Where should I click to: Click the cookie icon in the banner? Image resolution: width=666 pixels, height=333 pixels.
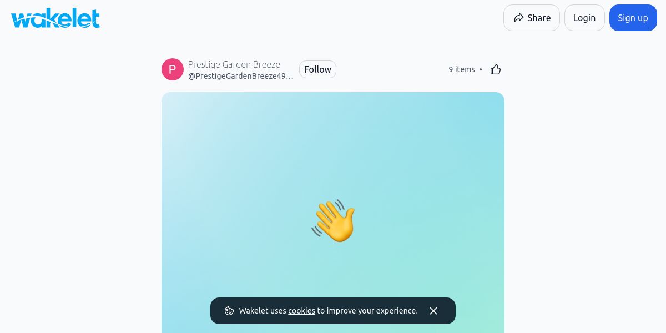[x=229, y=311]
